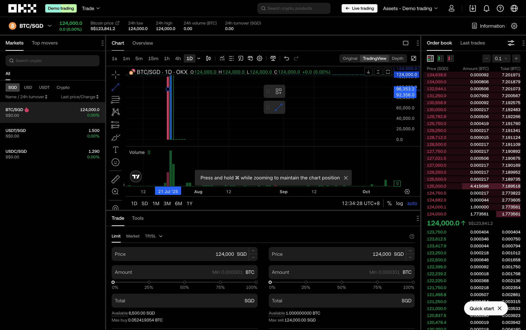Set the chart range to 3M
This screenshot has width=526, height=330.
tap(167, 203)
